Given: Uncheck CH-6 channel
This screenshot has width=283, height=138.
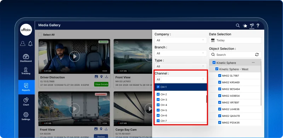Looking at the screenshot, I should (158, 115).
